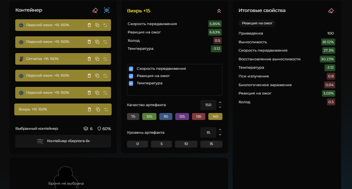Decrease Уровень артефакта with down arrow
The height and width of the screenshot is (189, 352).
pyautogui.click(x=220, y=134)
